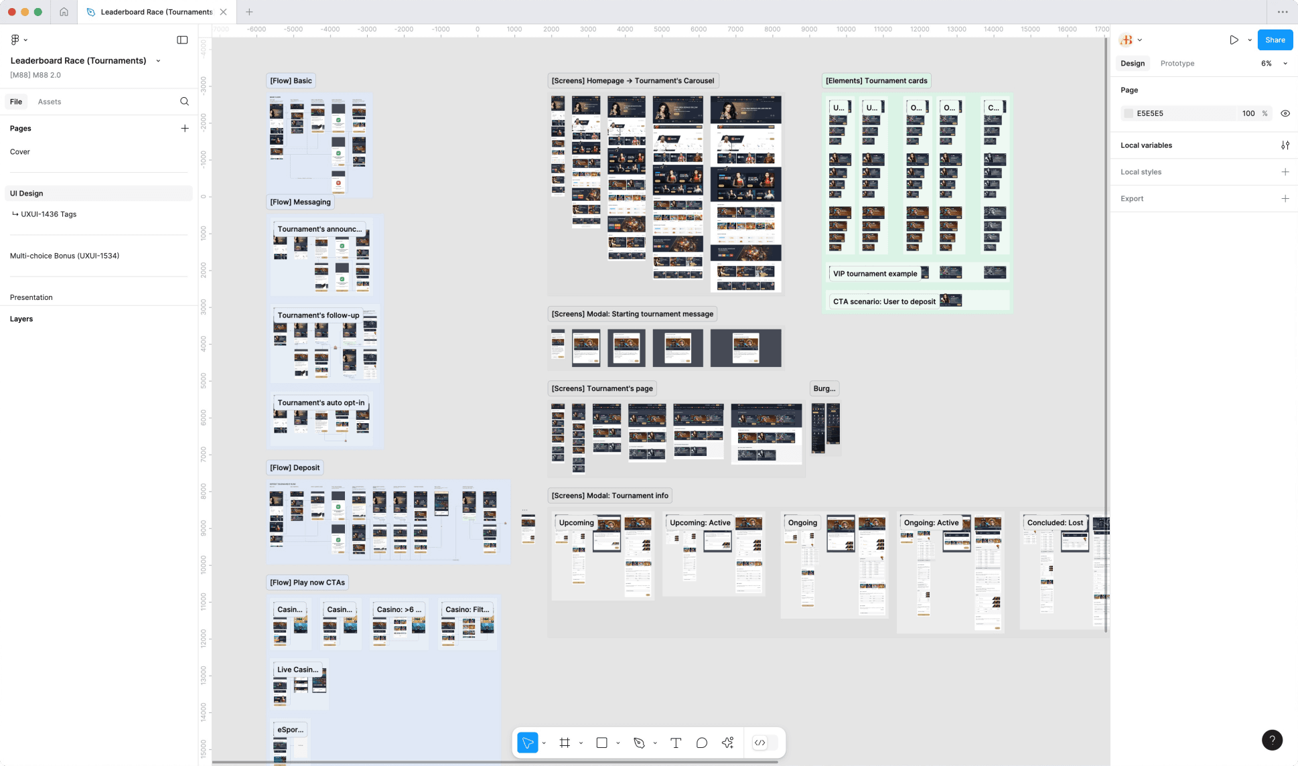Click the Share button

click(1275, 40)
